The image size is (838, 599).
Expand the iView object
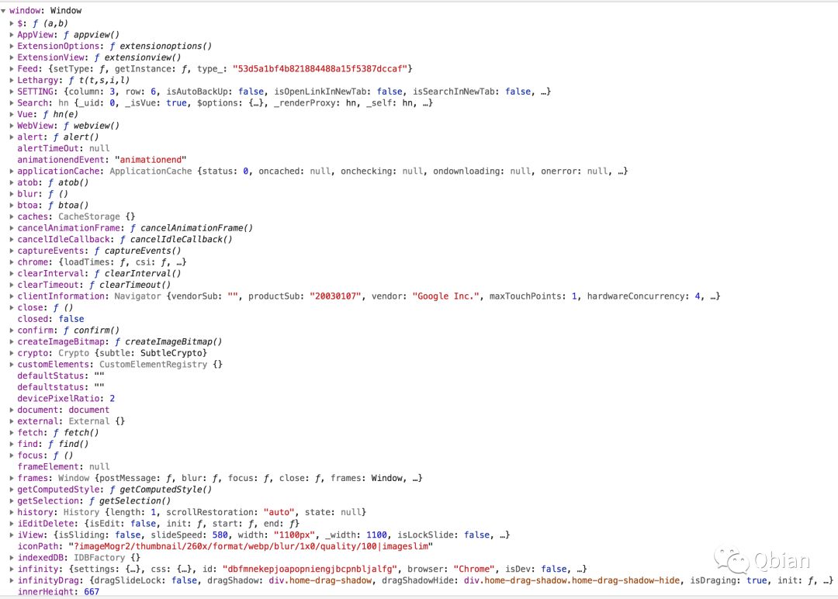click(11, 535)
